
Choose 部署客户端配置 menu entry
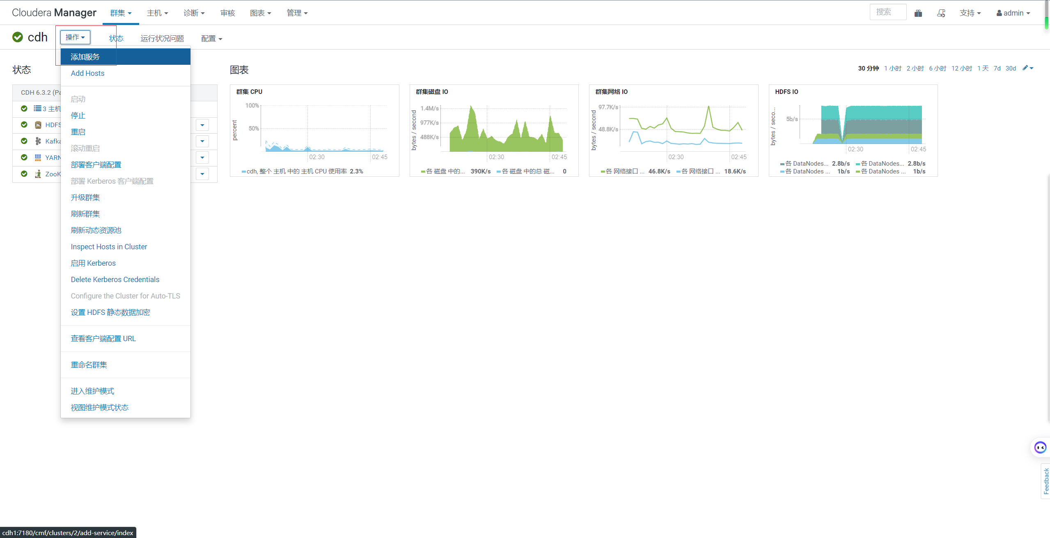click(x=126, y=165)
